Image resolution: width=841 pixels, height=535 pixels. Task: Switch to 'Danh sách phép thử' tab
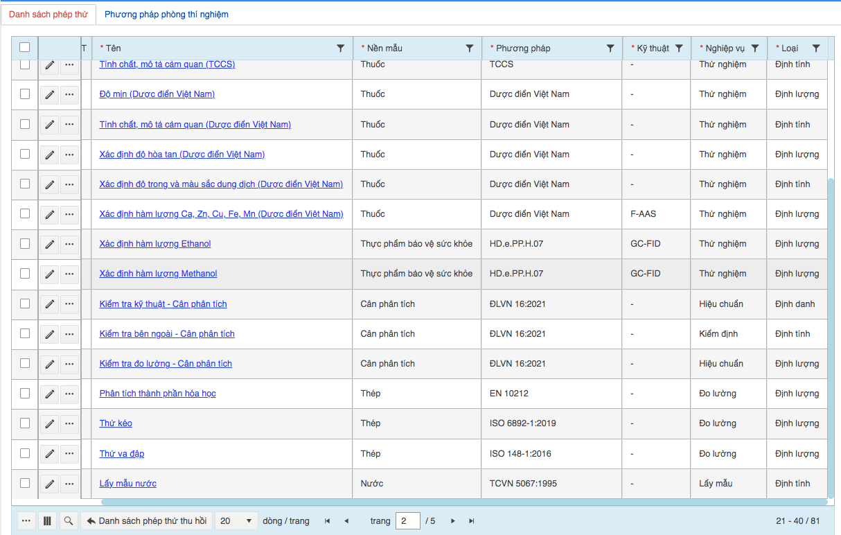coord(48,14)
